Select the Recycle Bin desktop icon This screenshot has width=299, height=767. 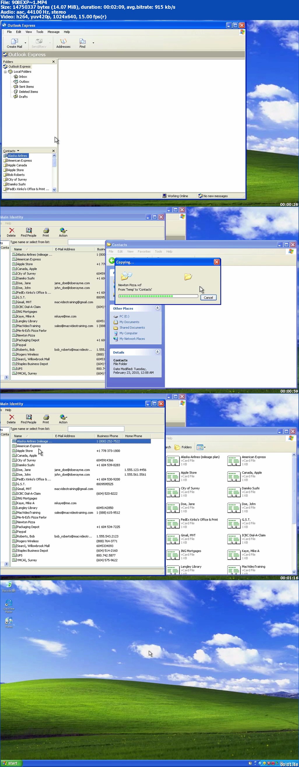9,587
